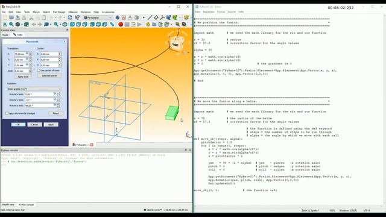Click the yellow create part icon
The height and width of the screenshot is (217, 386).
pos(148,24)
